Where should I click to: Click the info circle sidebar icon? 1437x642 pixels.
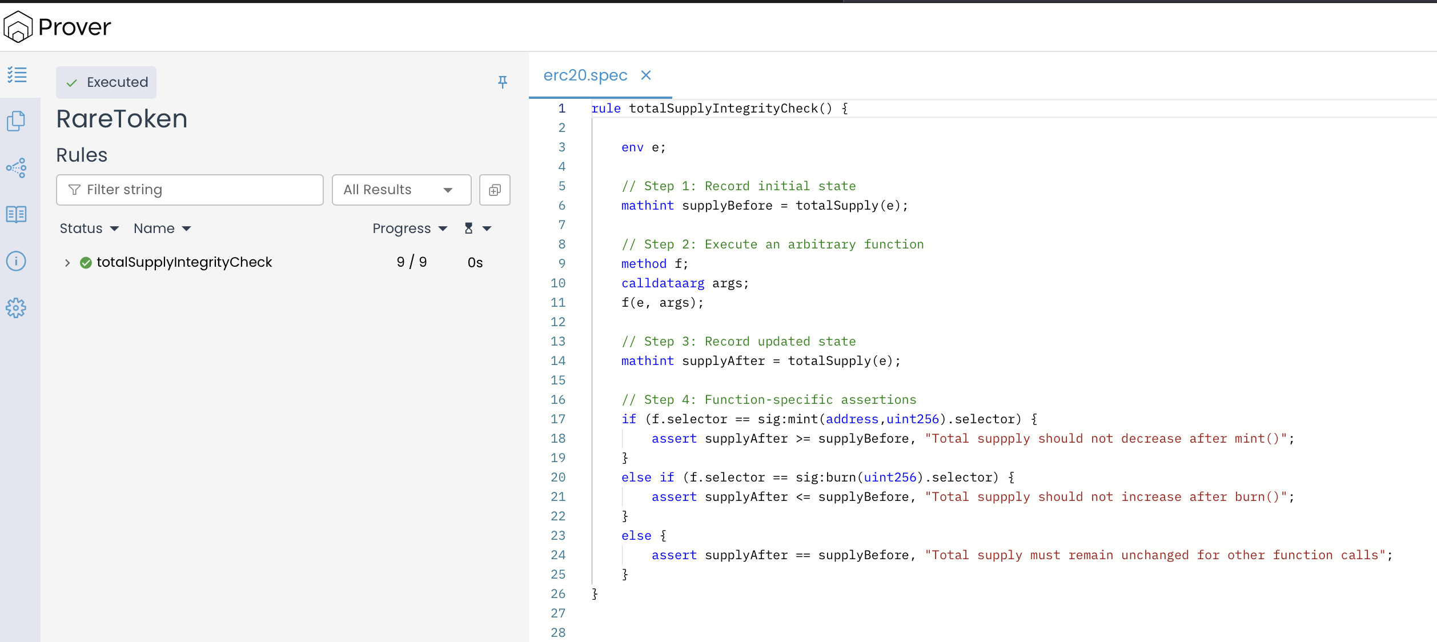[16, 261]
